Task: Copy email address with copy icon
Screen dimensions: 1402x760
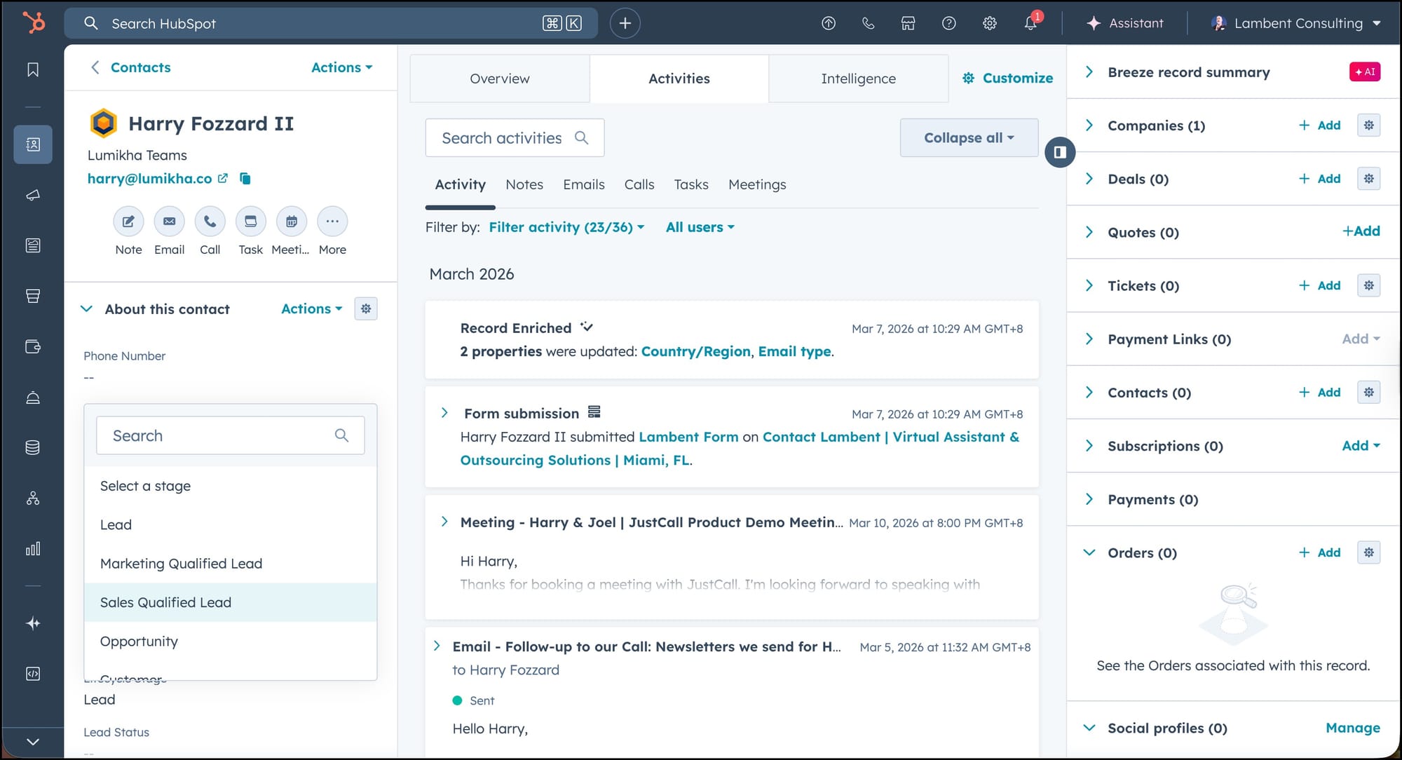Action: point(245,179)
